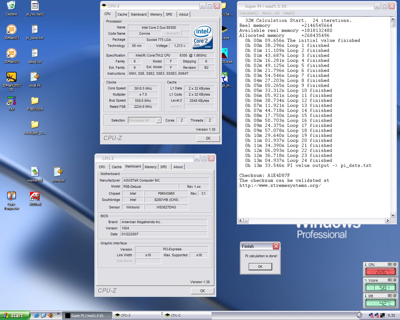Image resolution: width=400 pixels, height=320 pixels.
Task: Switch to Cache tab in top CPU-Z
Action: 122,14
